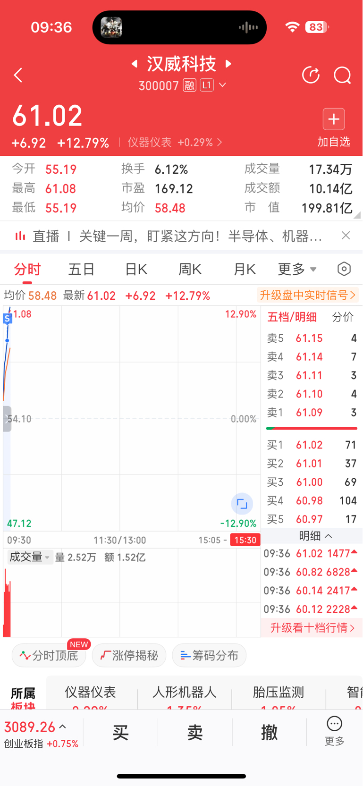Screen dimensions: 363x786
Task: Tap the status bar battery indicator
Action: (x=317, y=27)
